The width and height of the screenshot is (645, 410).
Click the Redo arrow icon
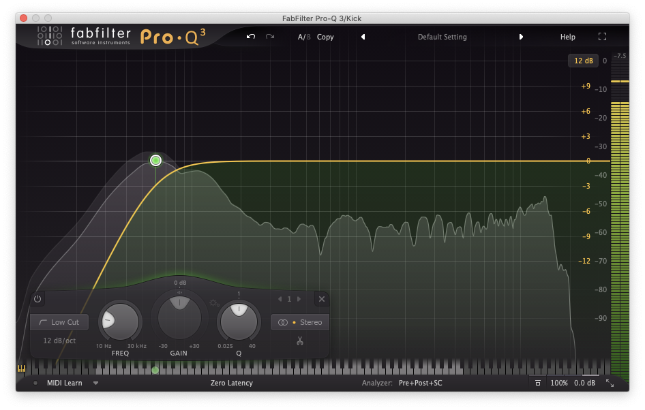(270, 37)
